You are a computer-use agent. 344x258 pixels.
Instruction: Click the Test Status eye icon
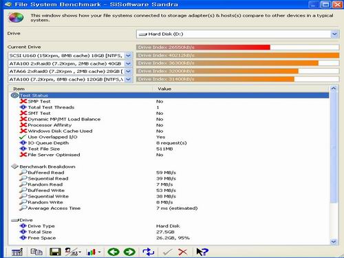coord(14,95)
